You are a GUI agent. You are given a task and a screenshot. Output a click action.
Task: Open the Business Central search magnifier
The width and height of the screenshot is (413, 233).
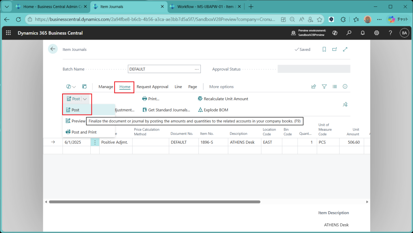[349, 33]
